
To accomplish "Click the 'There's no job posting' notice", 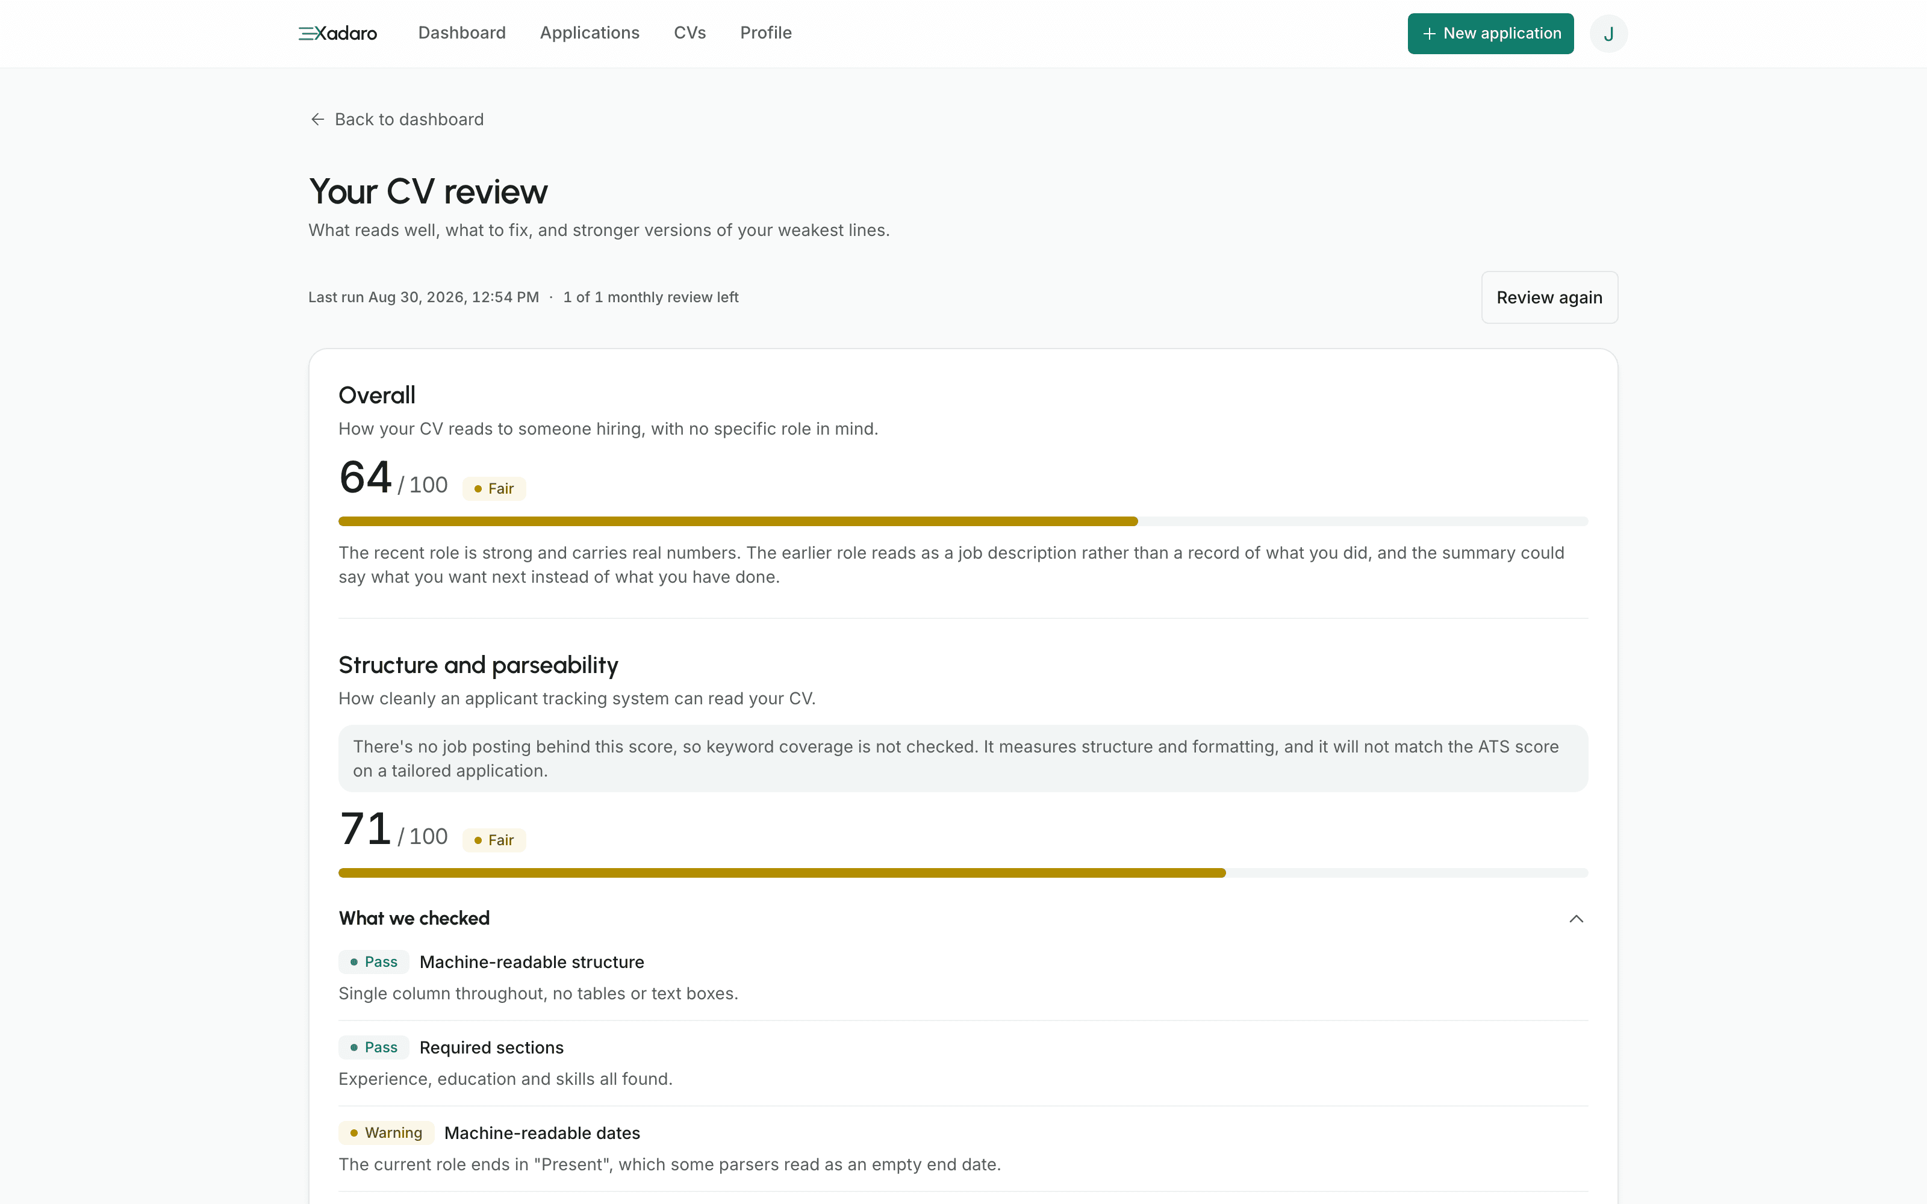I will [x=963, y=758].
